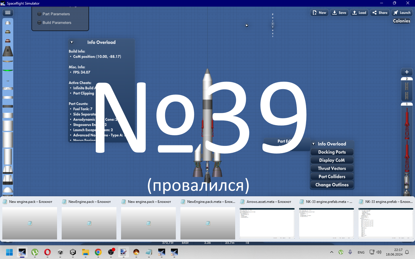Collapse the Info Overload buttons menu
Screen dimensions: 415x259
314,144
